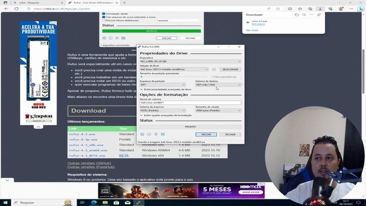Open Windows Start menu
The image size is (366, 206).
[x=5, y=203]
